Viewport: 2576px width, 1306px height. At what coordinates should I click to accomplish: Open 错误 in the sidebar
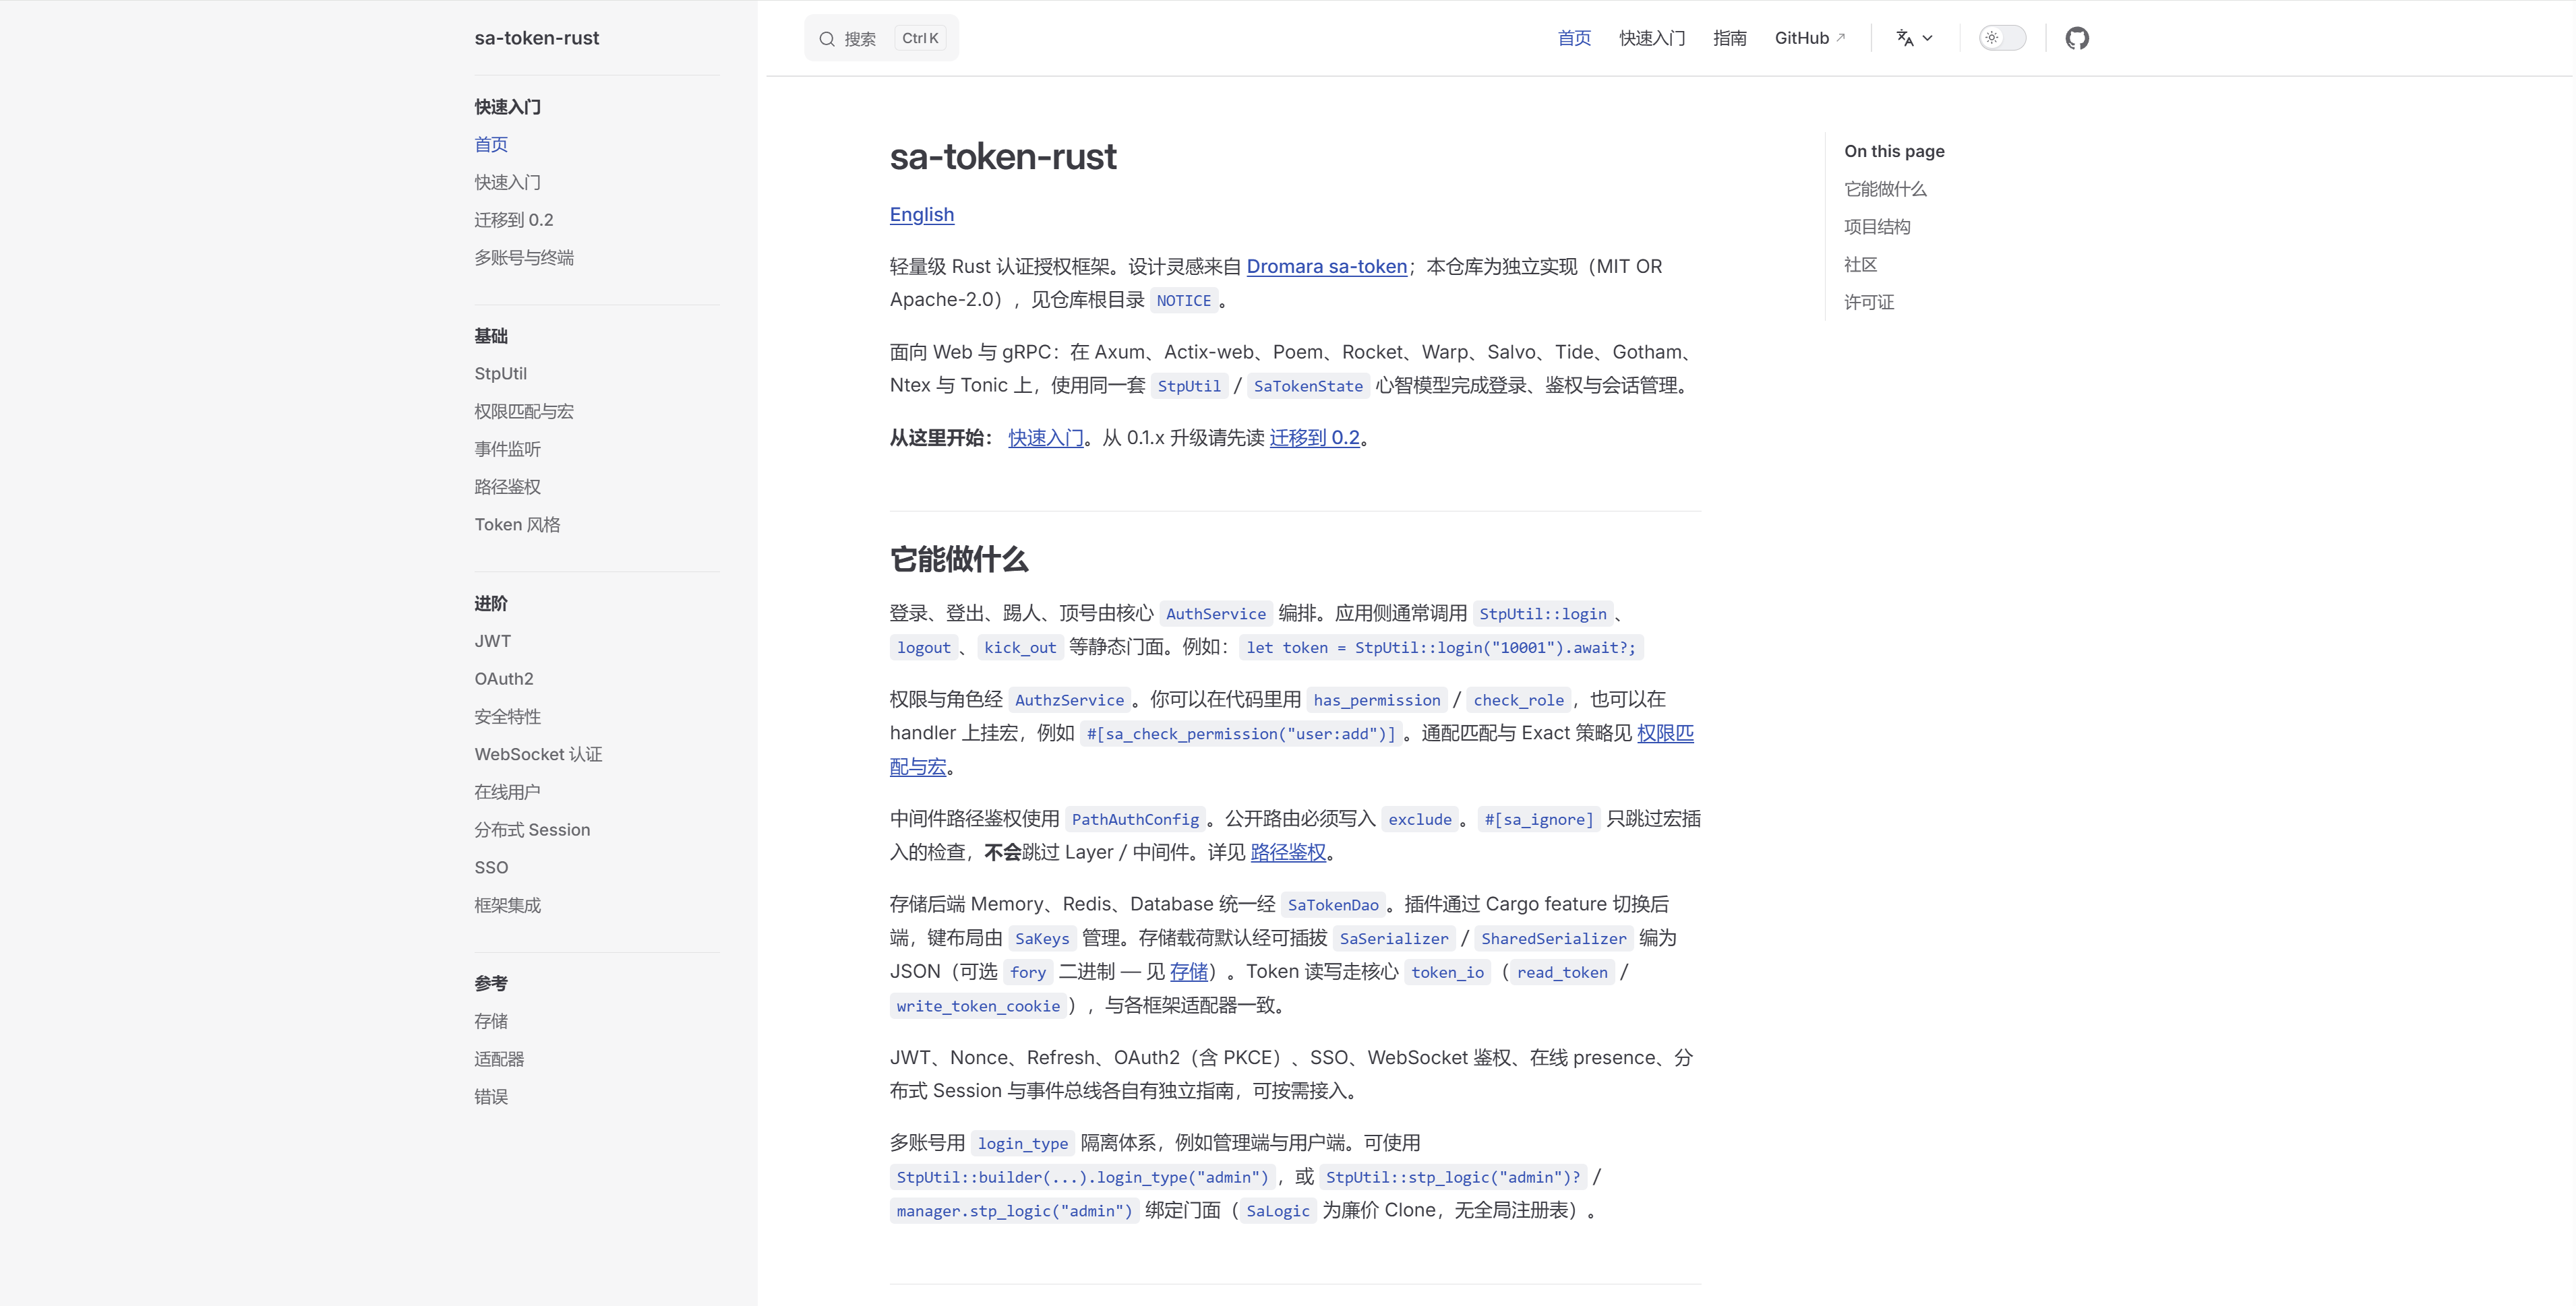(491, 1096)
